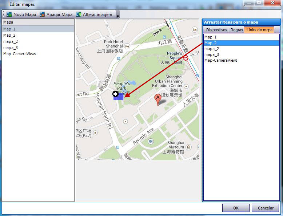Click the Mapa column header
The width and height of the screenshot is (283, 216).
(38, 22)
